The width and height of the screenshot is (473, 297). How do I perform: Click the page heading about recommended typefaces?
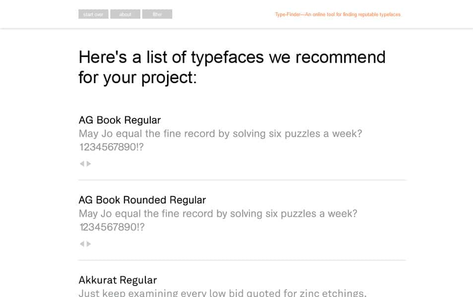click(231, 67)
